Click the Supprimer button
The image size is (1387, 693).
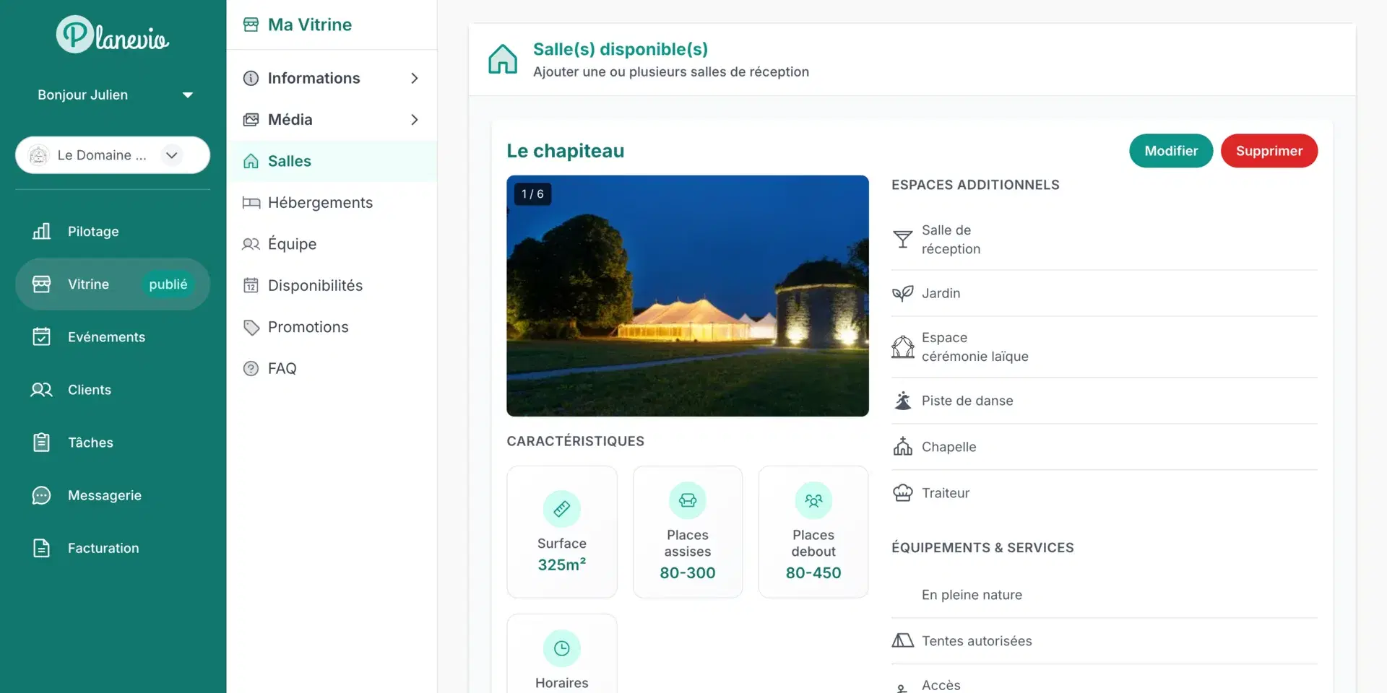click(x=1269, y=151)
